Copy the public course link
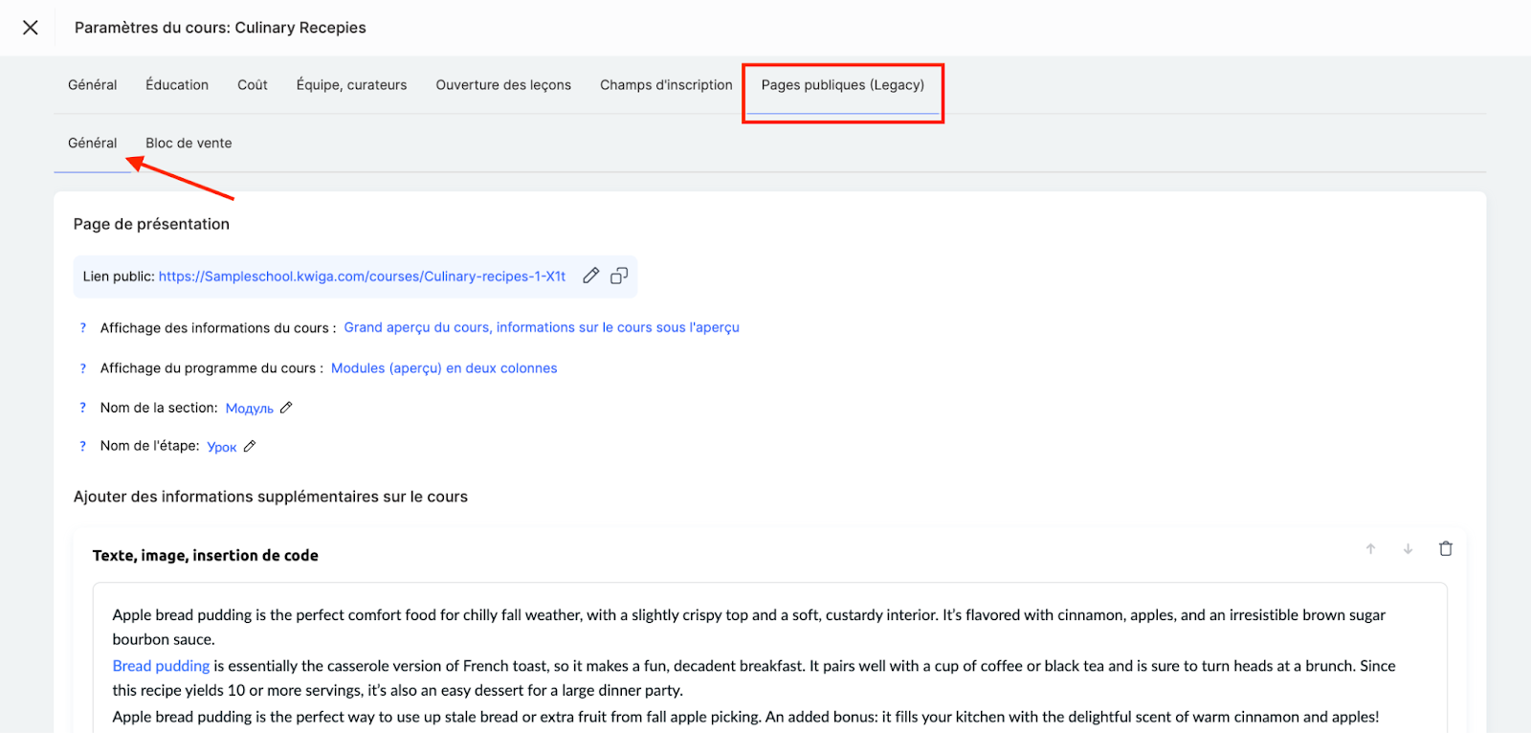 coord(619,276)
